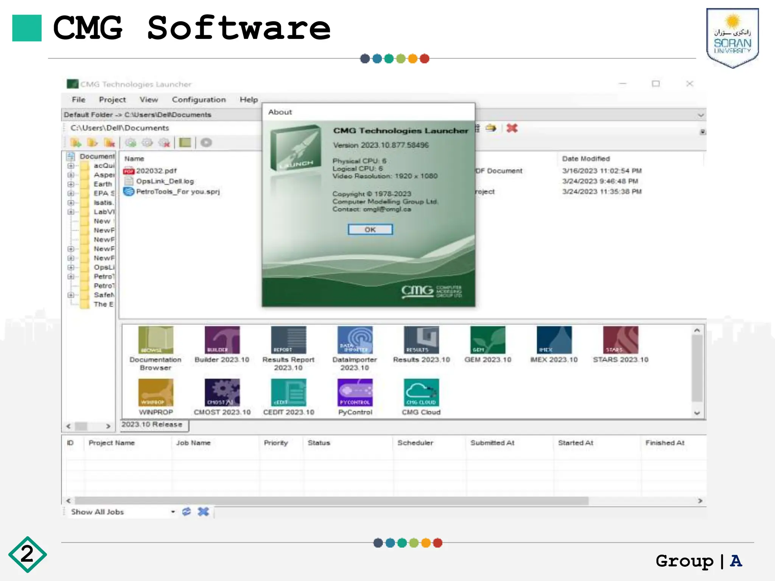The height and width of the screenshot is (581, 775).
Task: Open the View menu
Action: point(149,99)
